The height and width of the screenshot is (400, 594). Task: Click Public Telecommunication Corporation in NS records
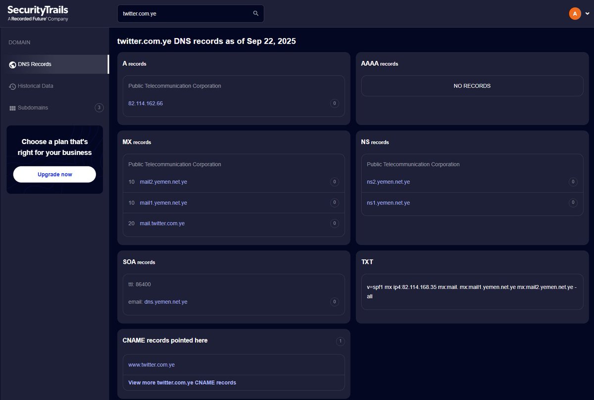[413, 164]
